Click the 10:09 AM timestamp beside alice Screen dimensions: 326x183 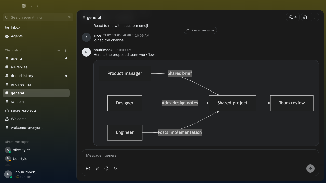tap(142, 35)
